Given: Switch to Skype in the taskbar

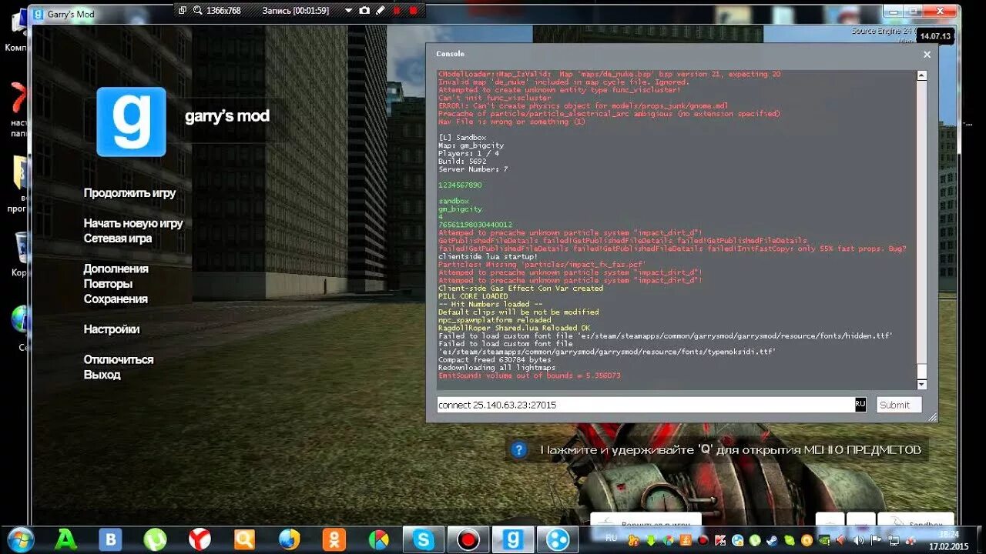Looking at the screenshot, I should click(423, 540).
